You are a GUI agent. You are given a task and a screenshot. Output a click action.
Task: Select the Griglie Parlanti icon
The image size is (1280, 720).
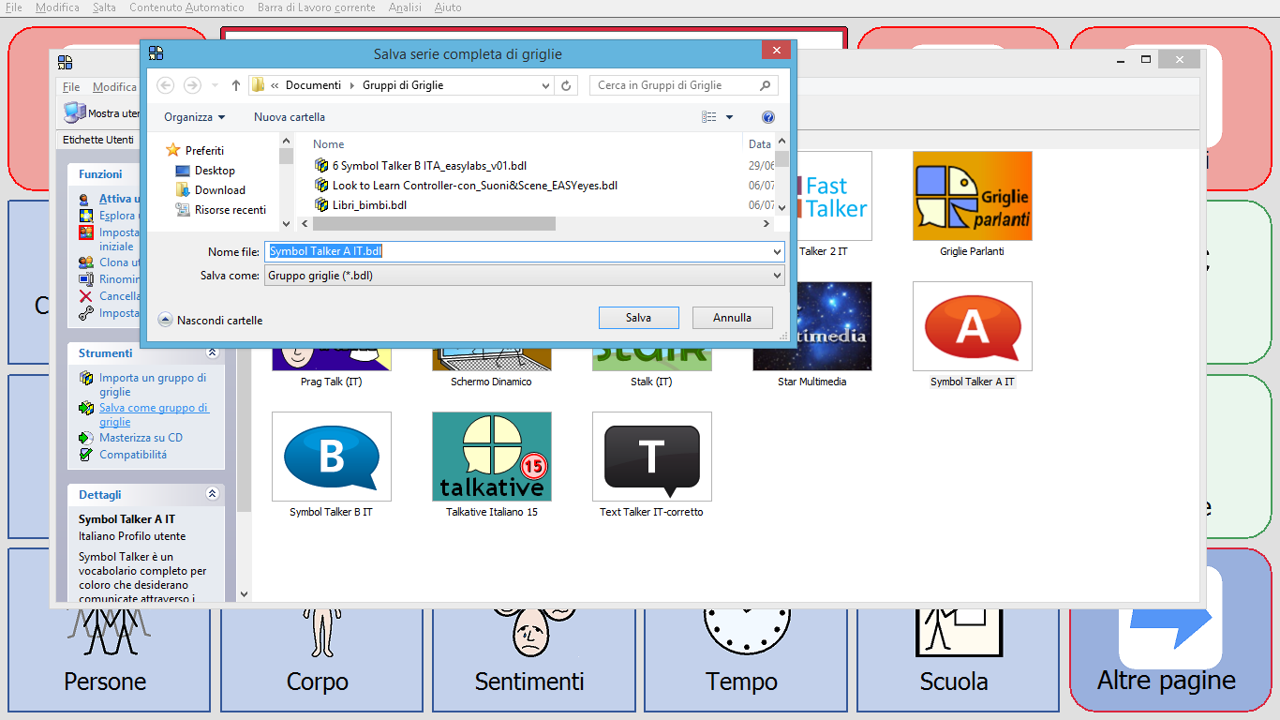973,196
